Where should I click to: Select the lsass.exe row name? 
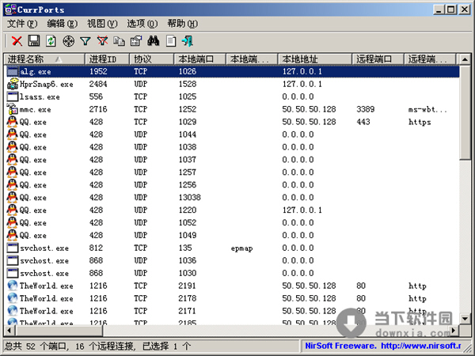coord(40,97)
